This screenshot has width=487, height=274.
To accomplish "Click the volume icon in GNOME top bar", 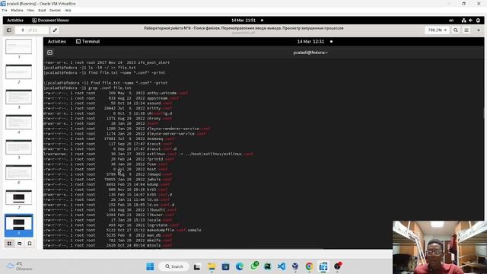I will click(x=471, y=21).
